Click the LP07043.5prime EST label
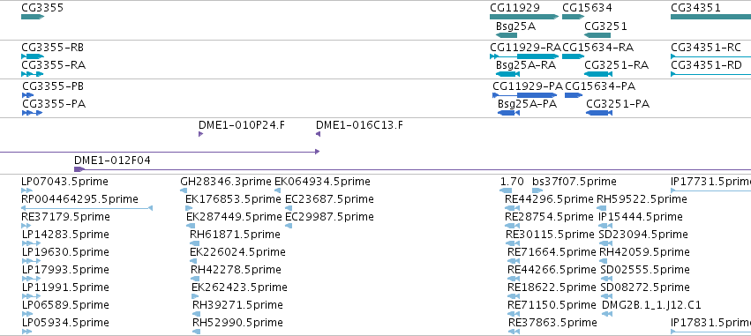This screenshot has height=336, width=751. point(64,182)
